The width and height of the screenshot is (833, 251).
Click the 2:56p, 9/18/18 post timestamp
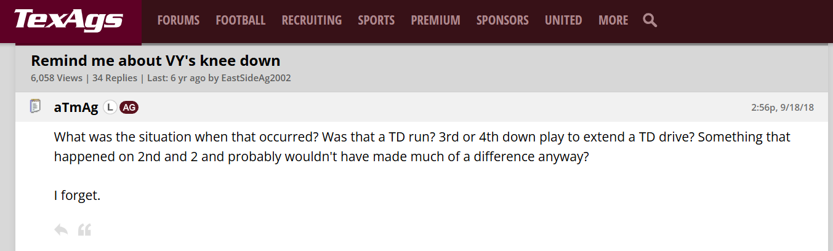pos(783,107)
